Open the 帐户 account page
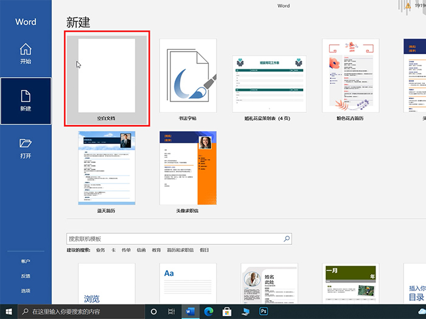The height and width of the screenshot is (319, 426). tap(26, 261)
